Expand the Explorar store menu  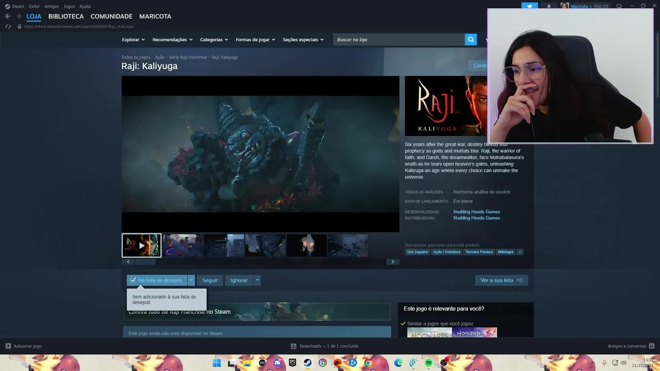click(134, 40)
